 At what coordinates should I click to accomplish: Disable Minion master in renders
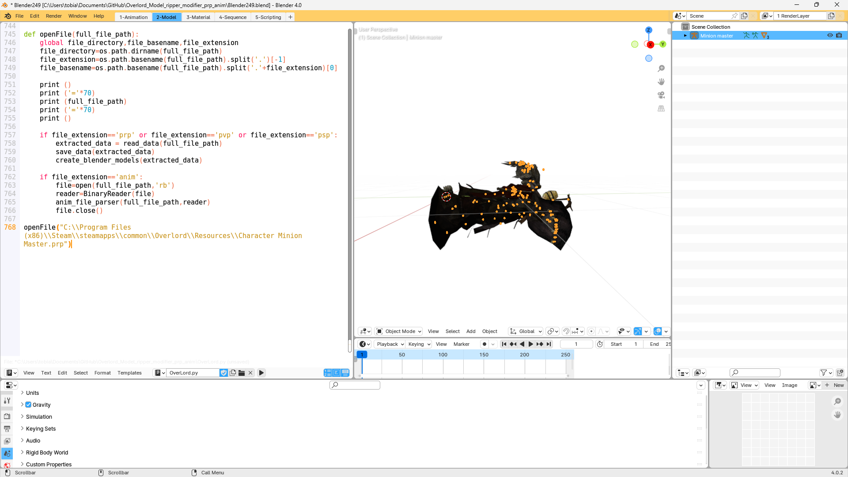(839, 36)
